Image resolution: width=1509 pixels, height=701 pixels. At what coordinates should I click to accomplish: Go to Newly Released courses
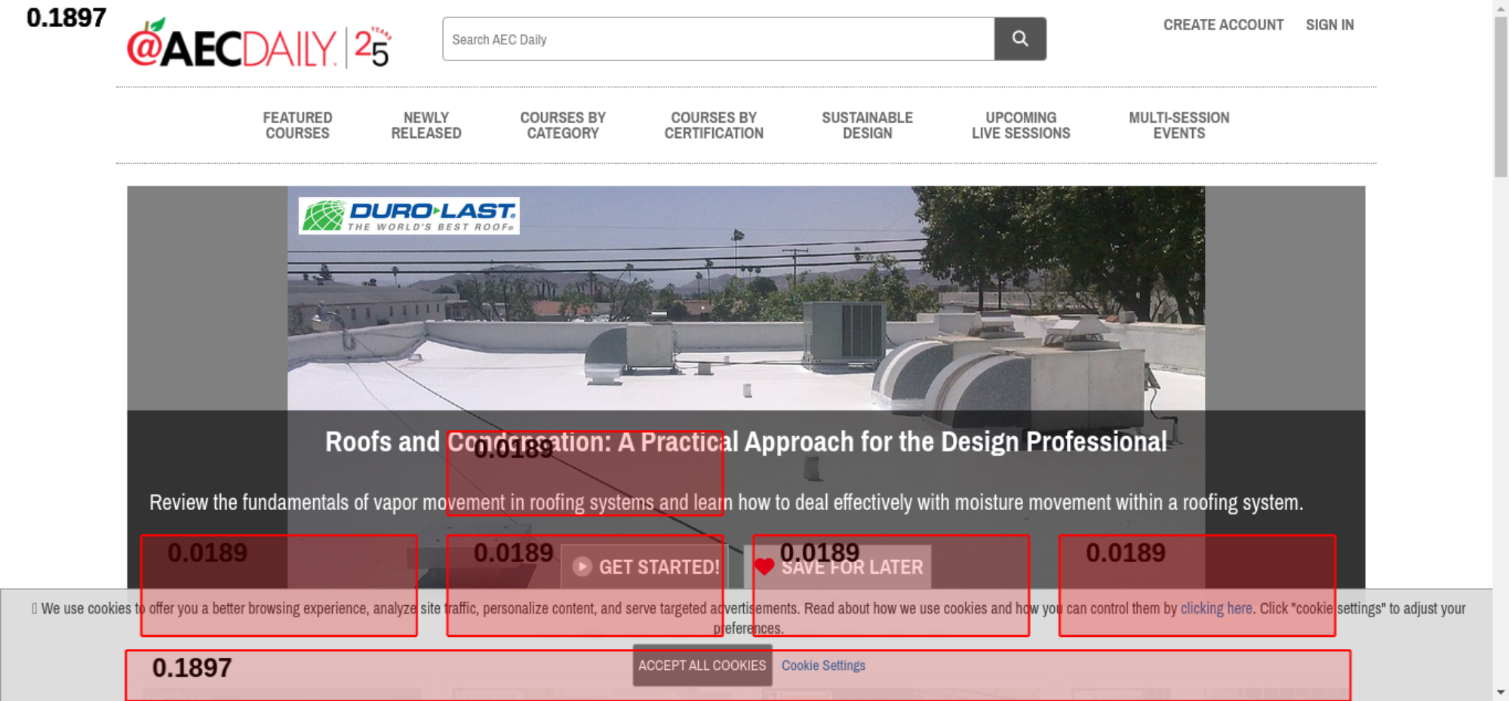pyautogui.click(x=426, y=125)
